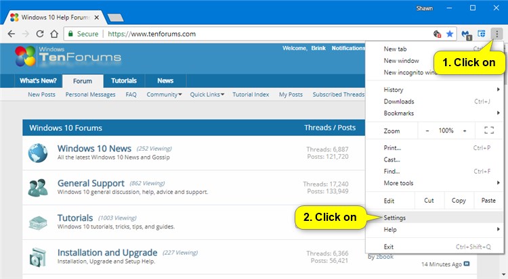The height and width of the screenshot is (279, 508).
Task: Go to home page icon
Action: tap(54, 34)
